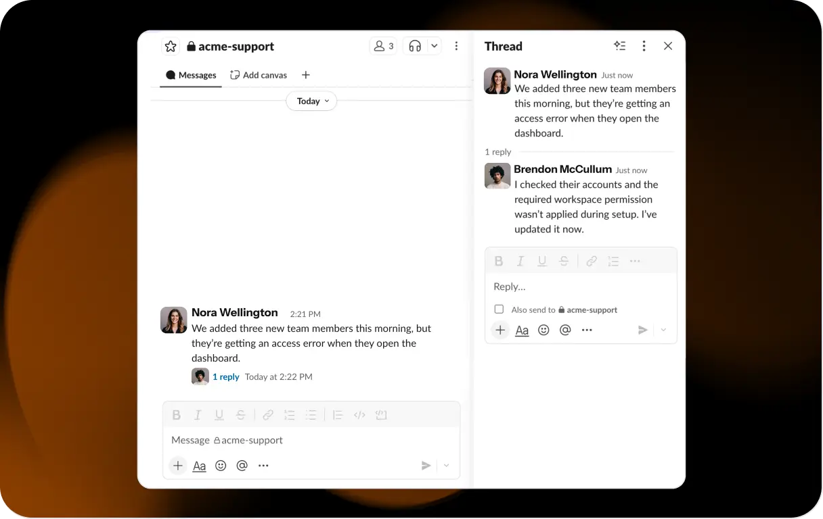Show more options in channel composer
The image size is (823, 519).
point(263,466)
